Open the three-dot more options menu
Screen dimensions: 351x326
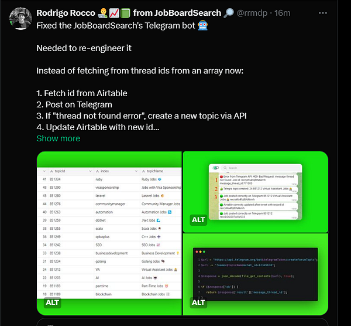(x=322, y=13)
